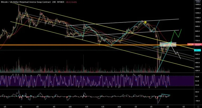Viewport: 202px width, 108px height.
Task: Open the 240 timeframe interval label
Action: coord(54,2)
